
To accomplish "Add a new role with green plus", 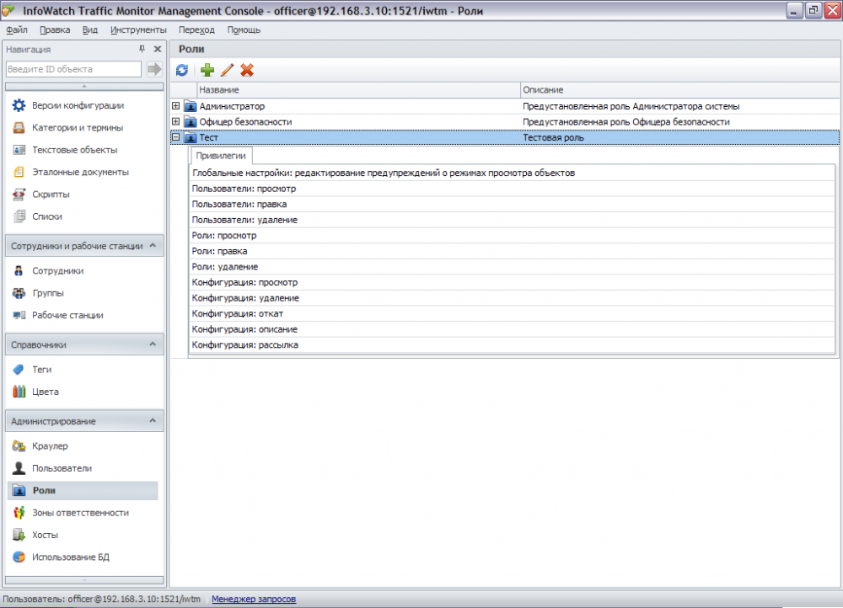I will tap(207, 70).
